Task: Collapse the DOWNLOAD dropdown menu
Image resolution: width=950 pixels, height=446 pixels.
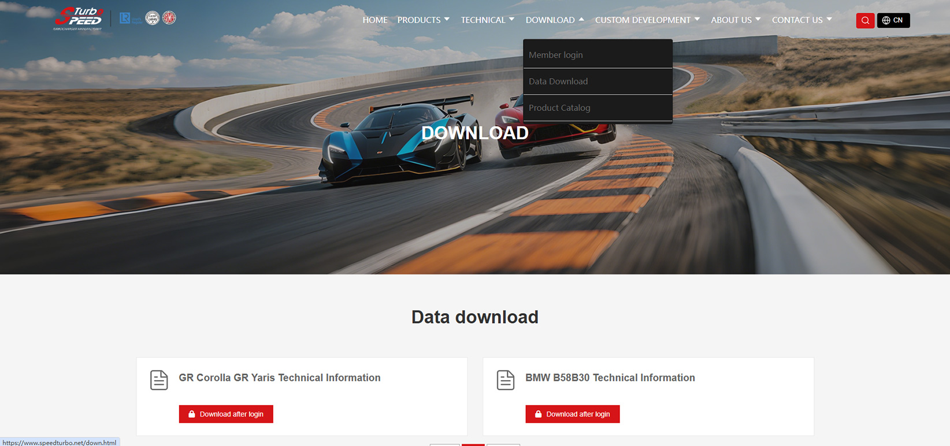Action: [x=555, y=20]
